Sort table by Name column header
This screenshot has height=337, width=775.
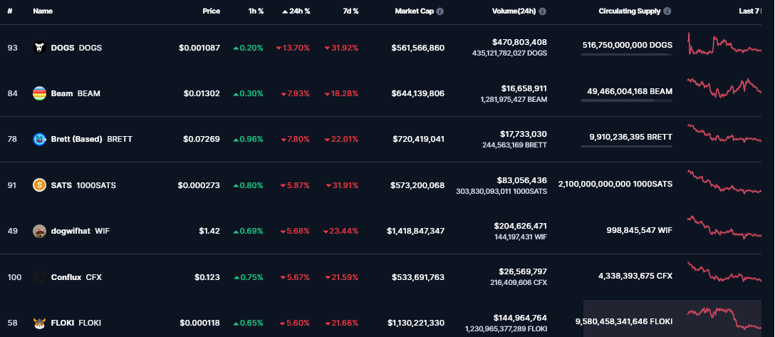pyautogui.click(x=43, y=11)
